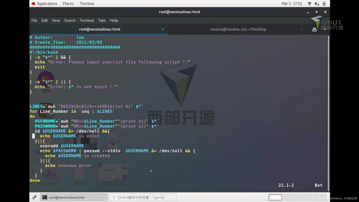Open the terminal Edit menu
Screen dimensions: 359x202
pos(45,20)
